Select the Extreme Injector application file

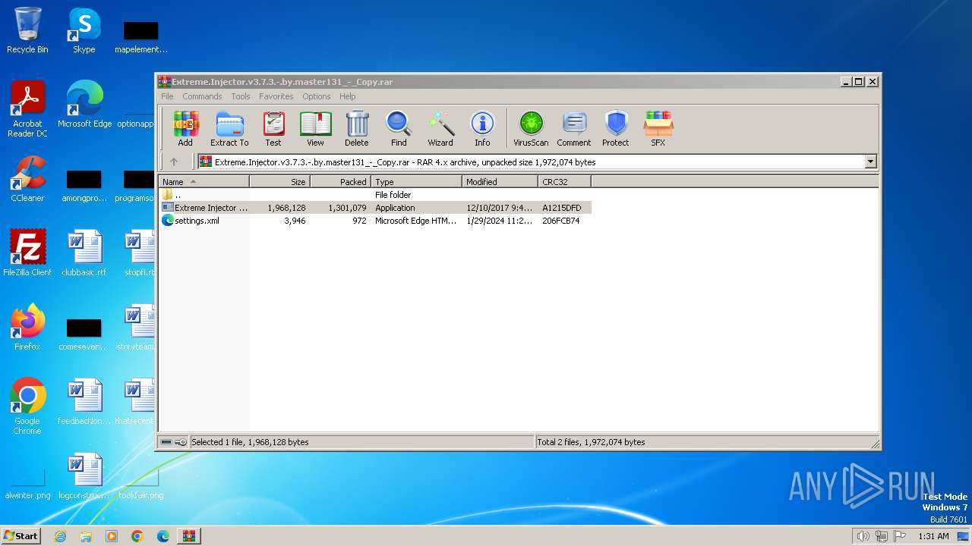(374, 208)
